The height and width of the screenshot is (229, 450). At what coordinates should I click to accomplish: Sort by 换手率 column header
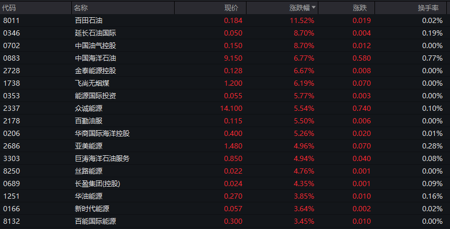pos(428,8)
